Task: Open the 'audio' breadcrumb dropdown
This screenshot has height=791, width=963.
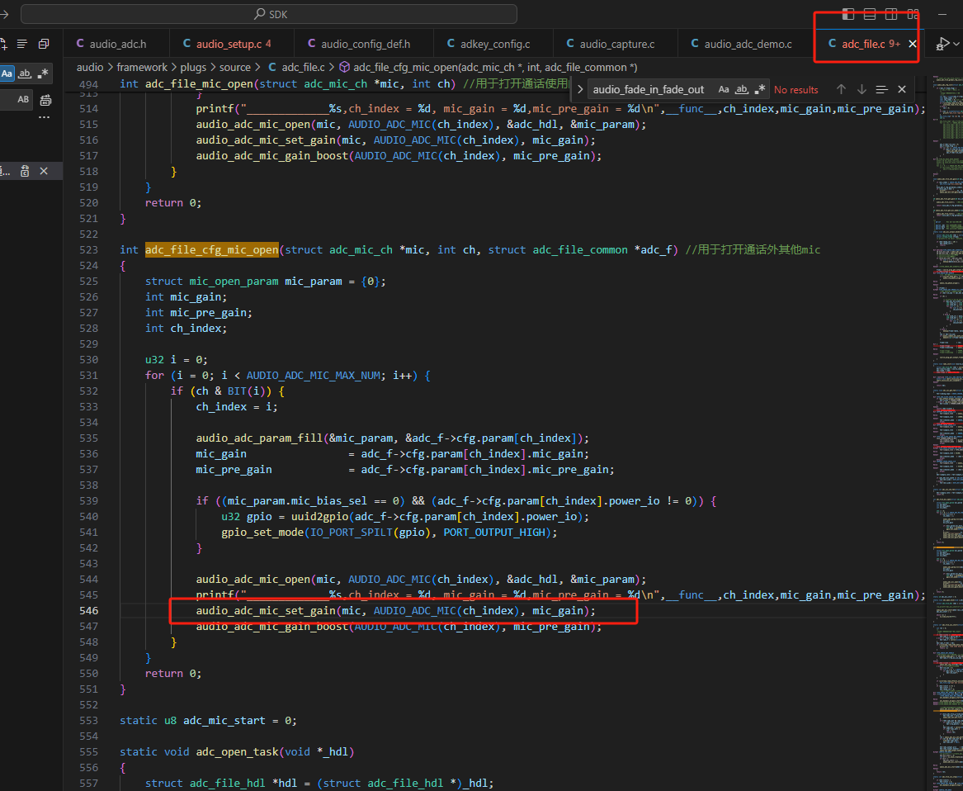Action: point(90,67)
